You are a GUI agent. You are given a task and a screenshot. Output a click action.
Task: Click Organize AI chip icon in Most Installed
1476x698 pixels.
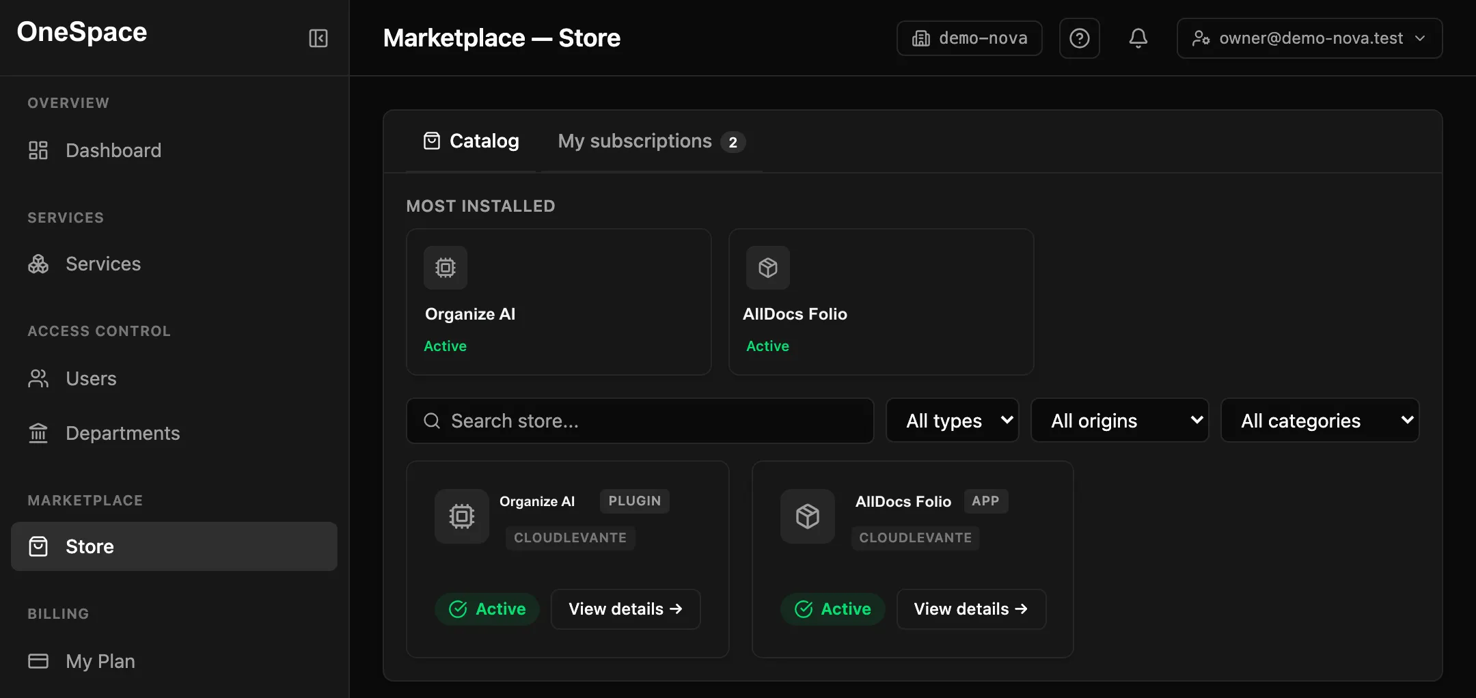point(446,268)
